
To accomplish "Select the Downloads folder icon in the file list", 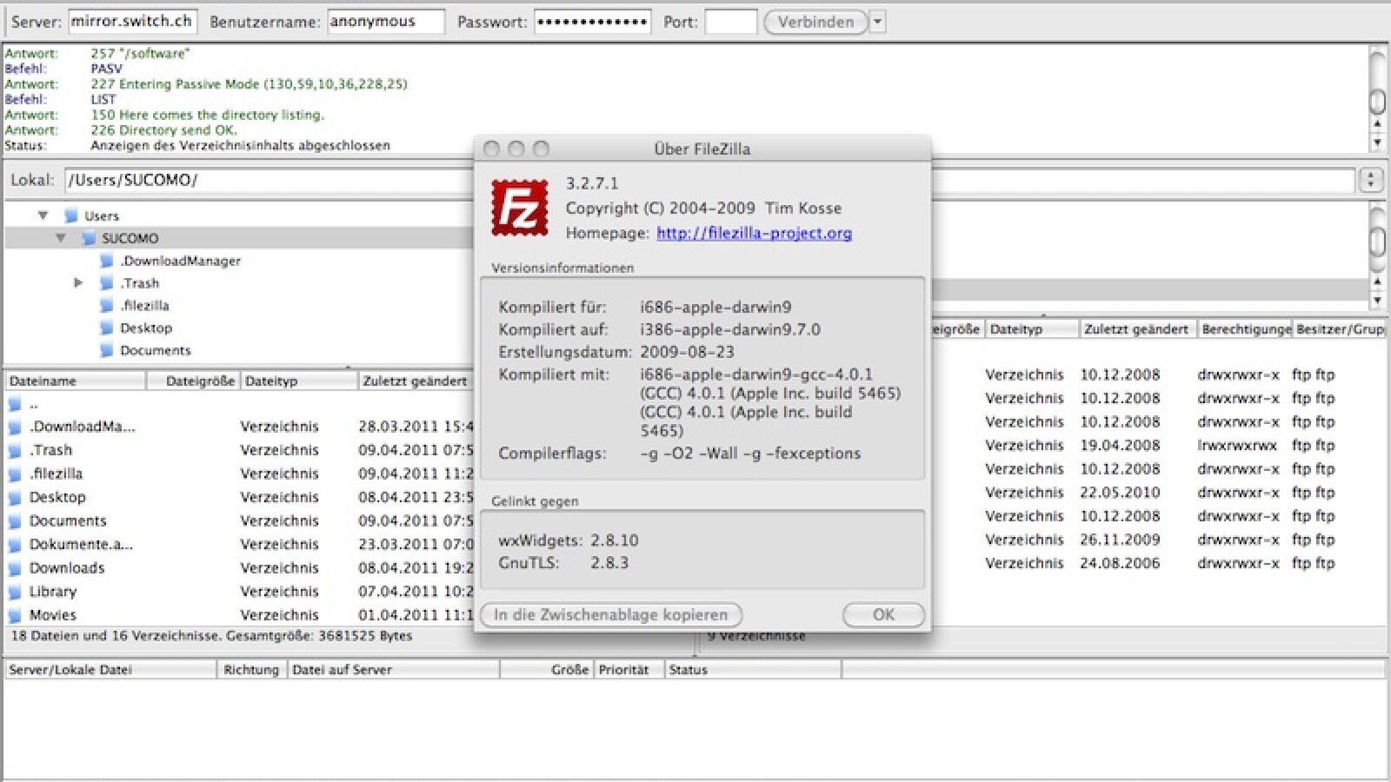I will 15,569.
